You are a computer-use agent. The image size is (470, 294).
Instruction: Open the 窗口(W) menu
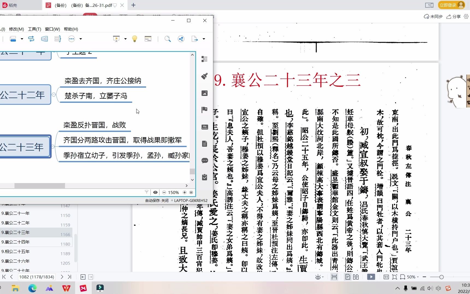[52, 29]
